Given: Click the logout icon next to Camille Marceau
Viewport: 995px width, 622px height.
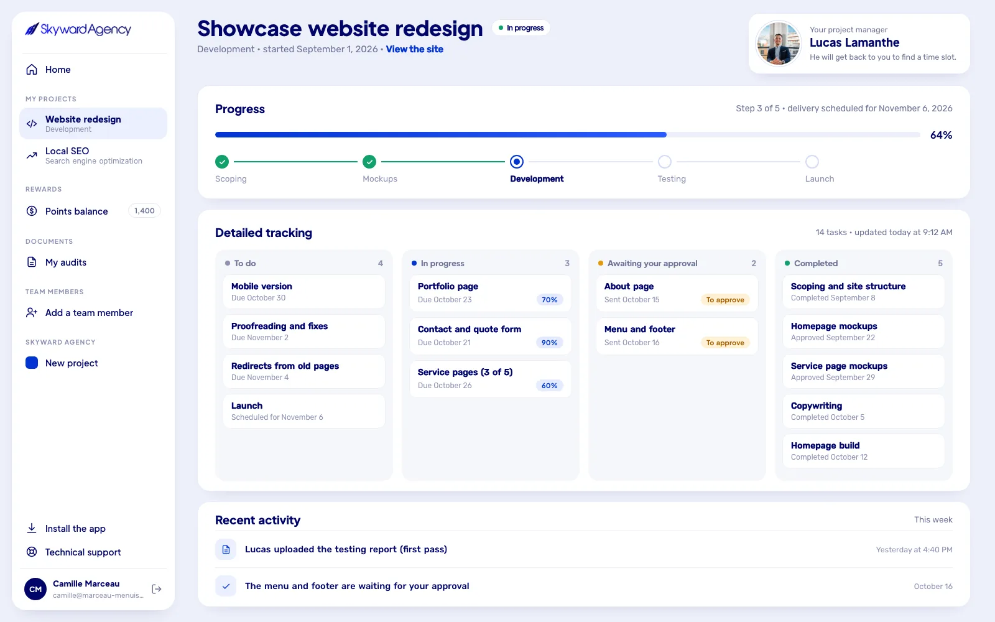Looking at the screenshot, I should pos(157,589).
